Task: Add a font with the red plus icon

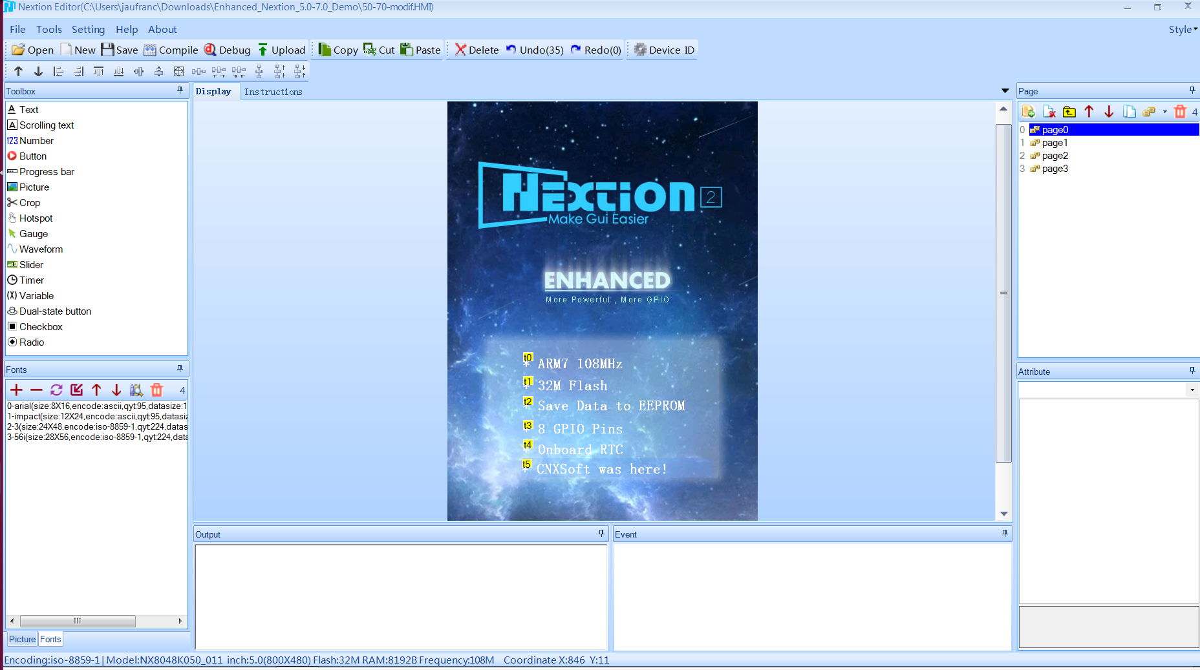Action: [x=16, y=390]
